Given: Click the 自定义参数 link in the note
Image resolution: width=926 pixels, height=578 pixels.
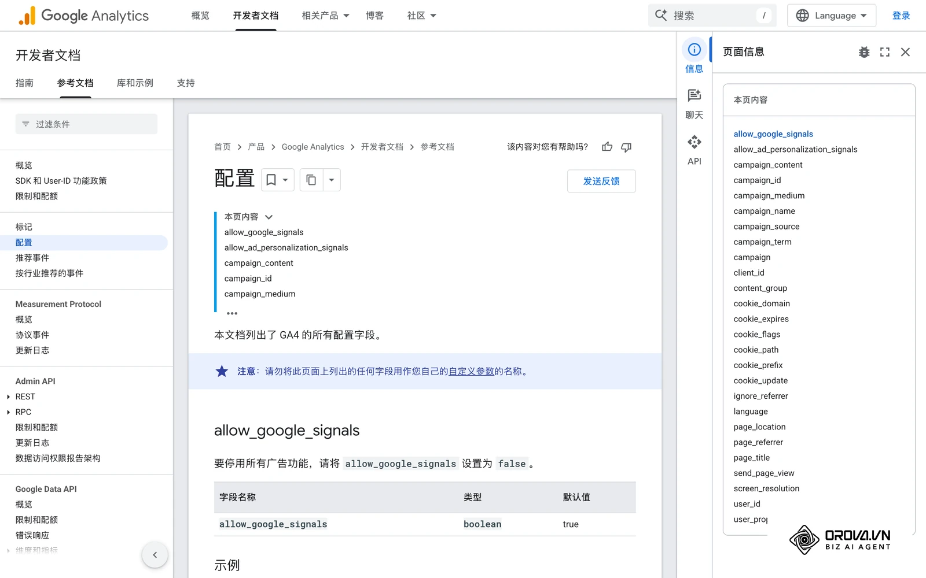Looking at the screenshot, I should click(471, 371).
